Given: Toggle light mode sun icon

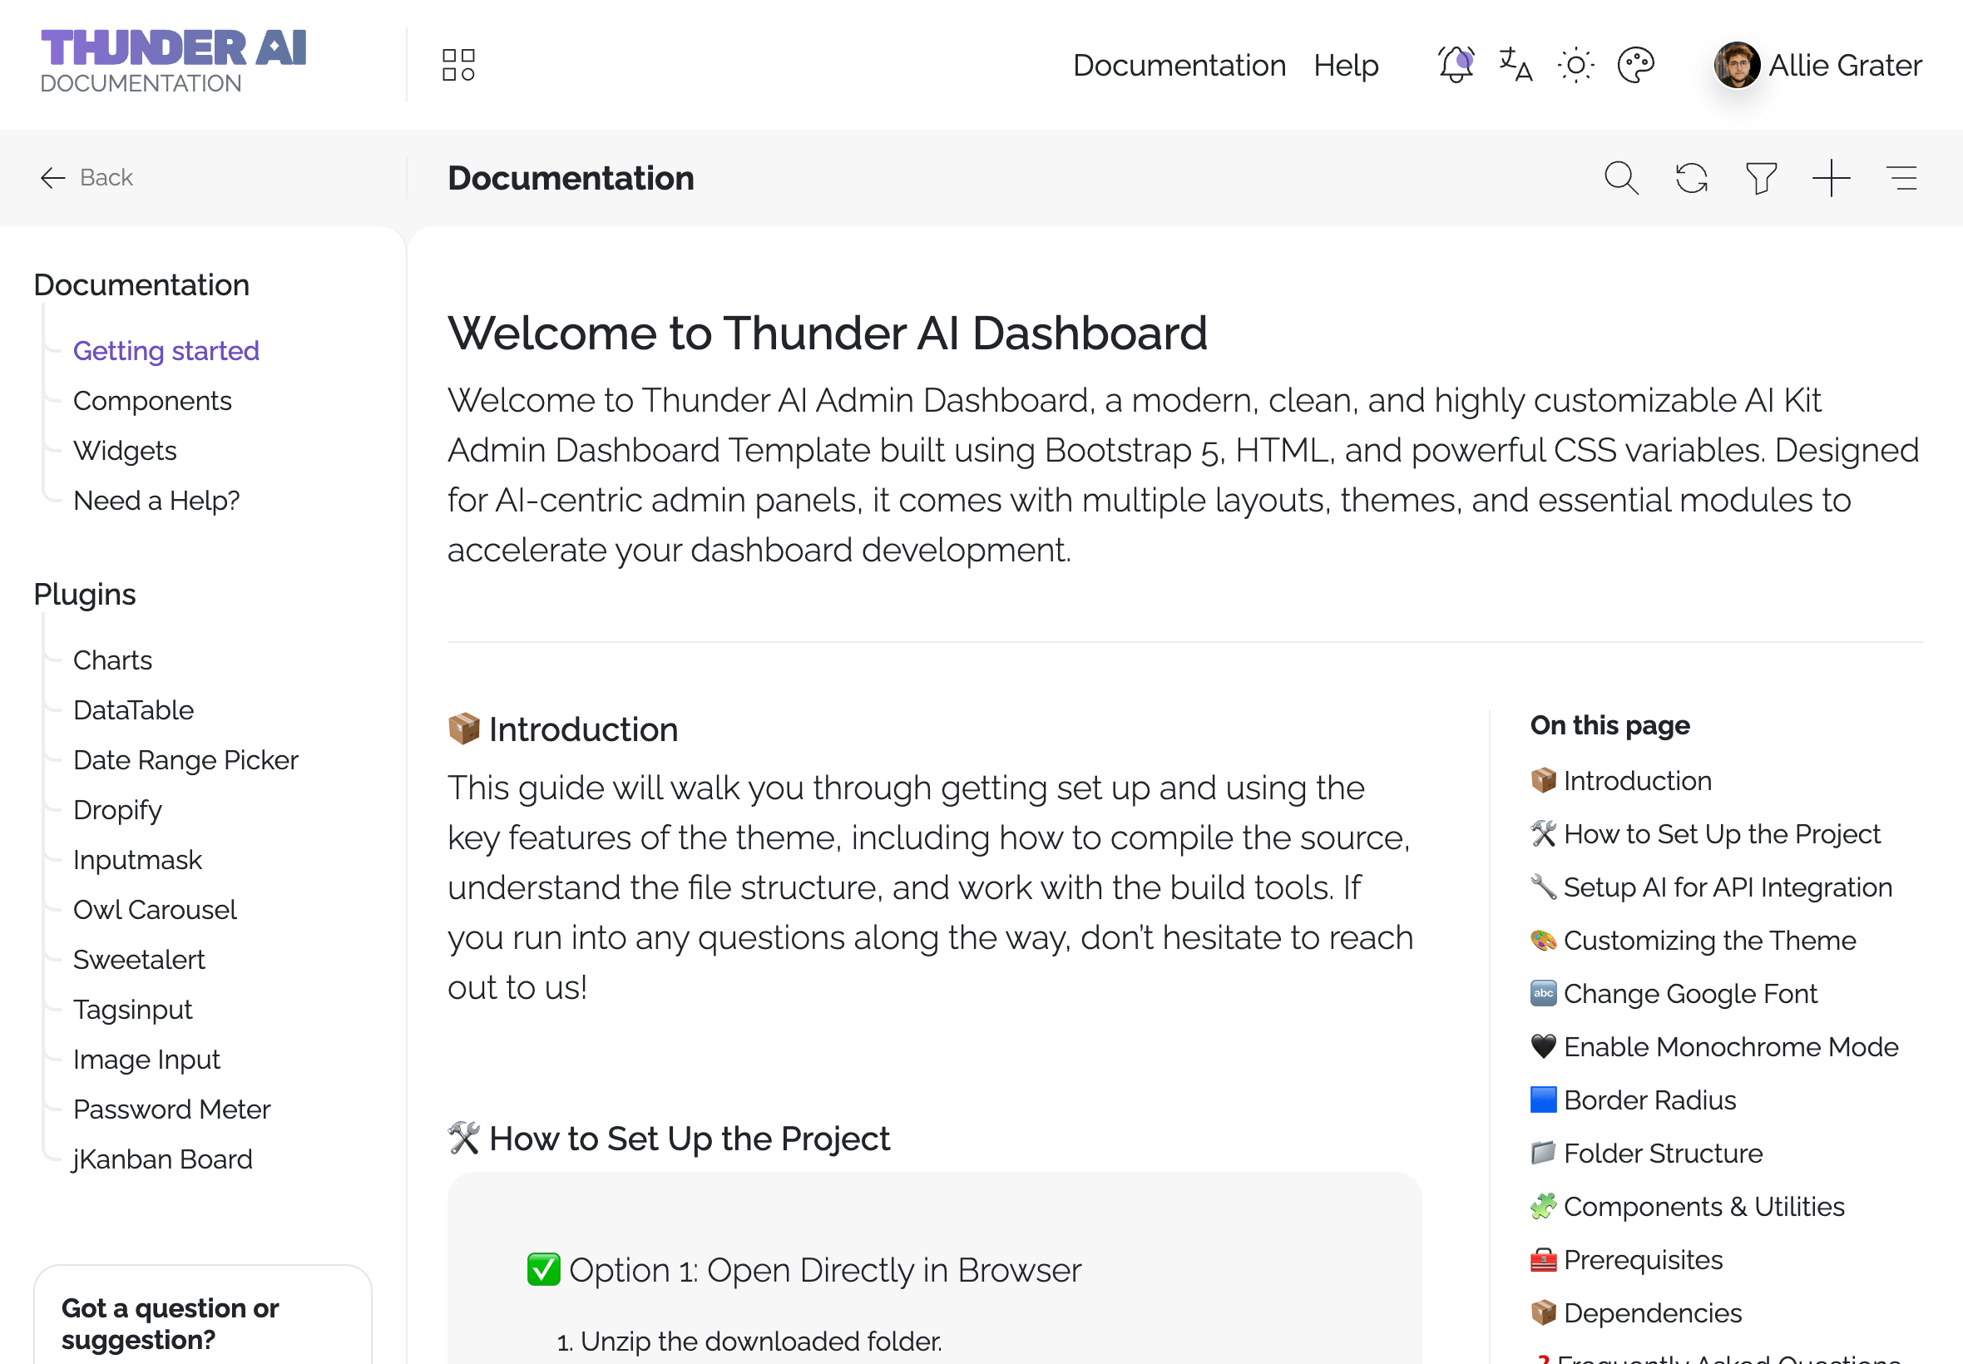Looking at the screenshot, I should [x=1575, y=65].
